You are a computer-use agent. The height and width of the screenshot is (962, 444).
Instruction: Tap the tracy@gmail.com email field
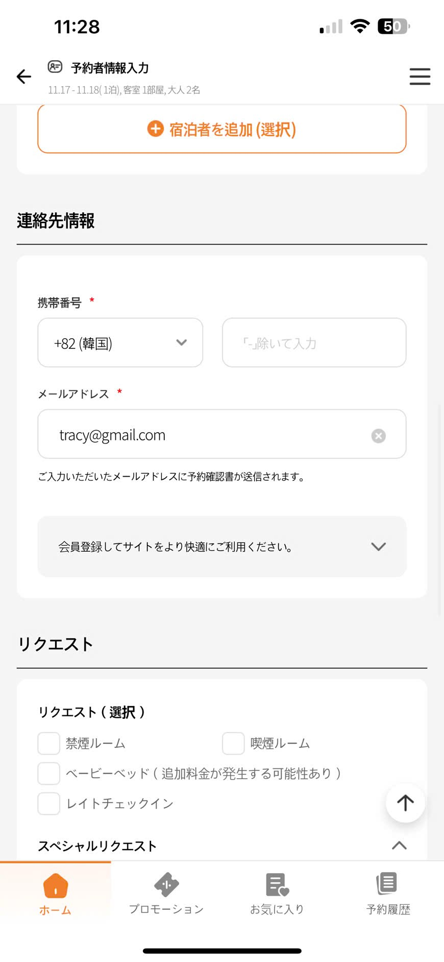pyautogui.click(x=204, y=435)
